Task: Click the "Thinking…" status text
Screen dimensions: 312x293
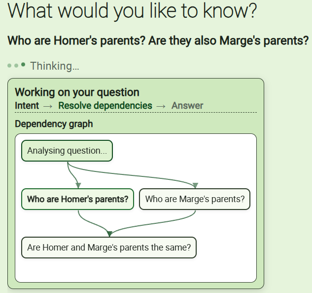Action: tap(54, 66)
